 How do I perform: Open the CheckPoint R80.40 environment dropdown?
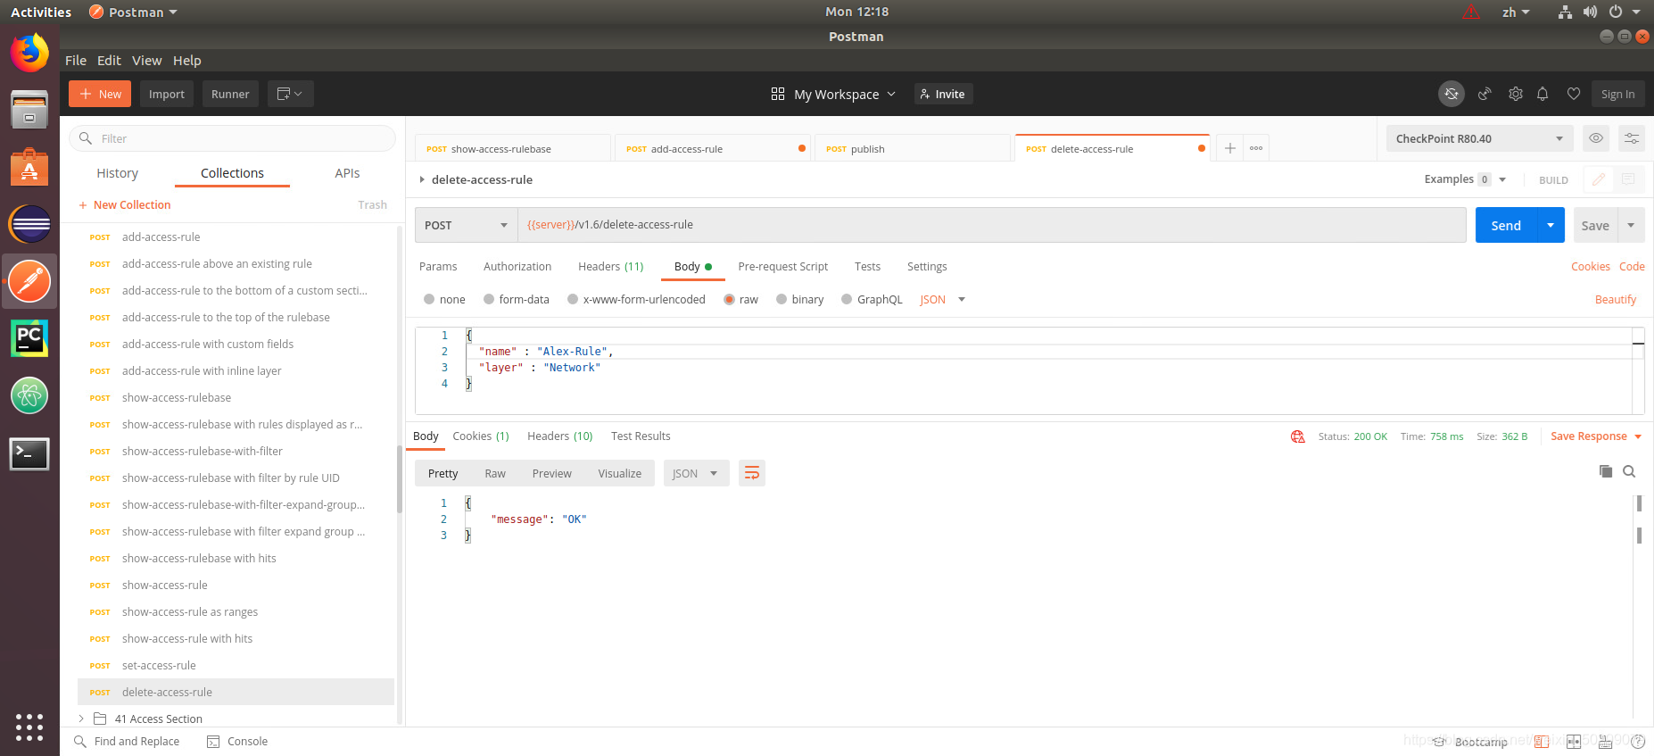(x=1480, y=138)
